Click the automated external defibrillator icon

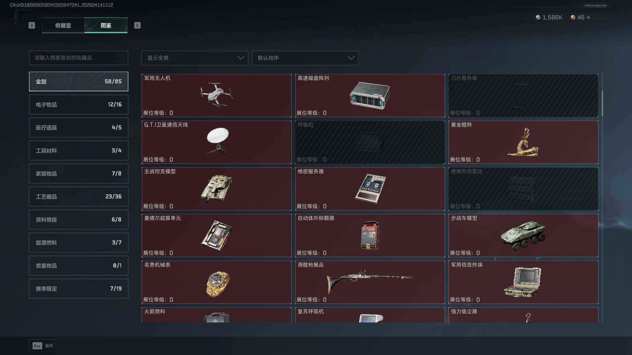pyautogui.click(x=370, y=235)
